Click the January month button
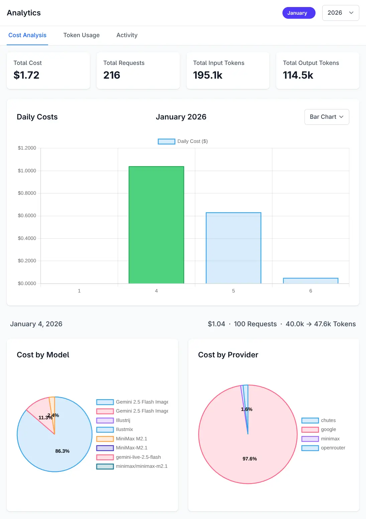The image size is (366, 519). (298, 13)
